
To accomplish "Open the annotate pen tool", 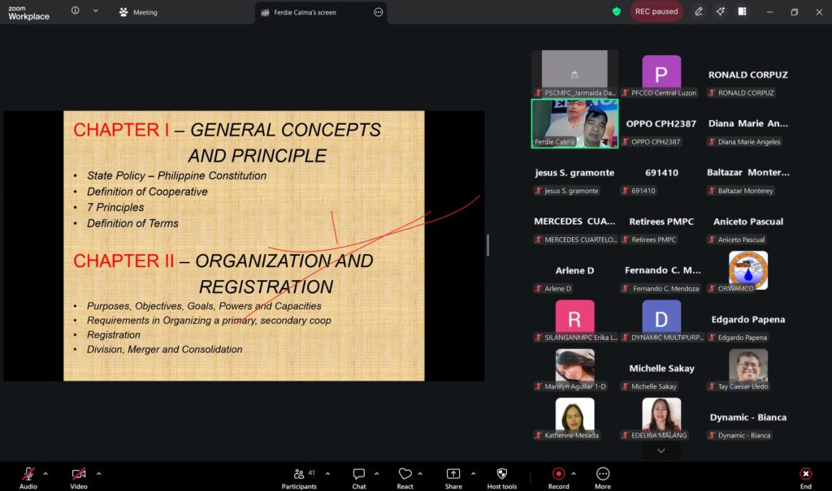I will [699, 11].
